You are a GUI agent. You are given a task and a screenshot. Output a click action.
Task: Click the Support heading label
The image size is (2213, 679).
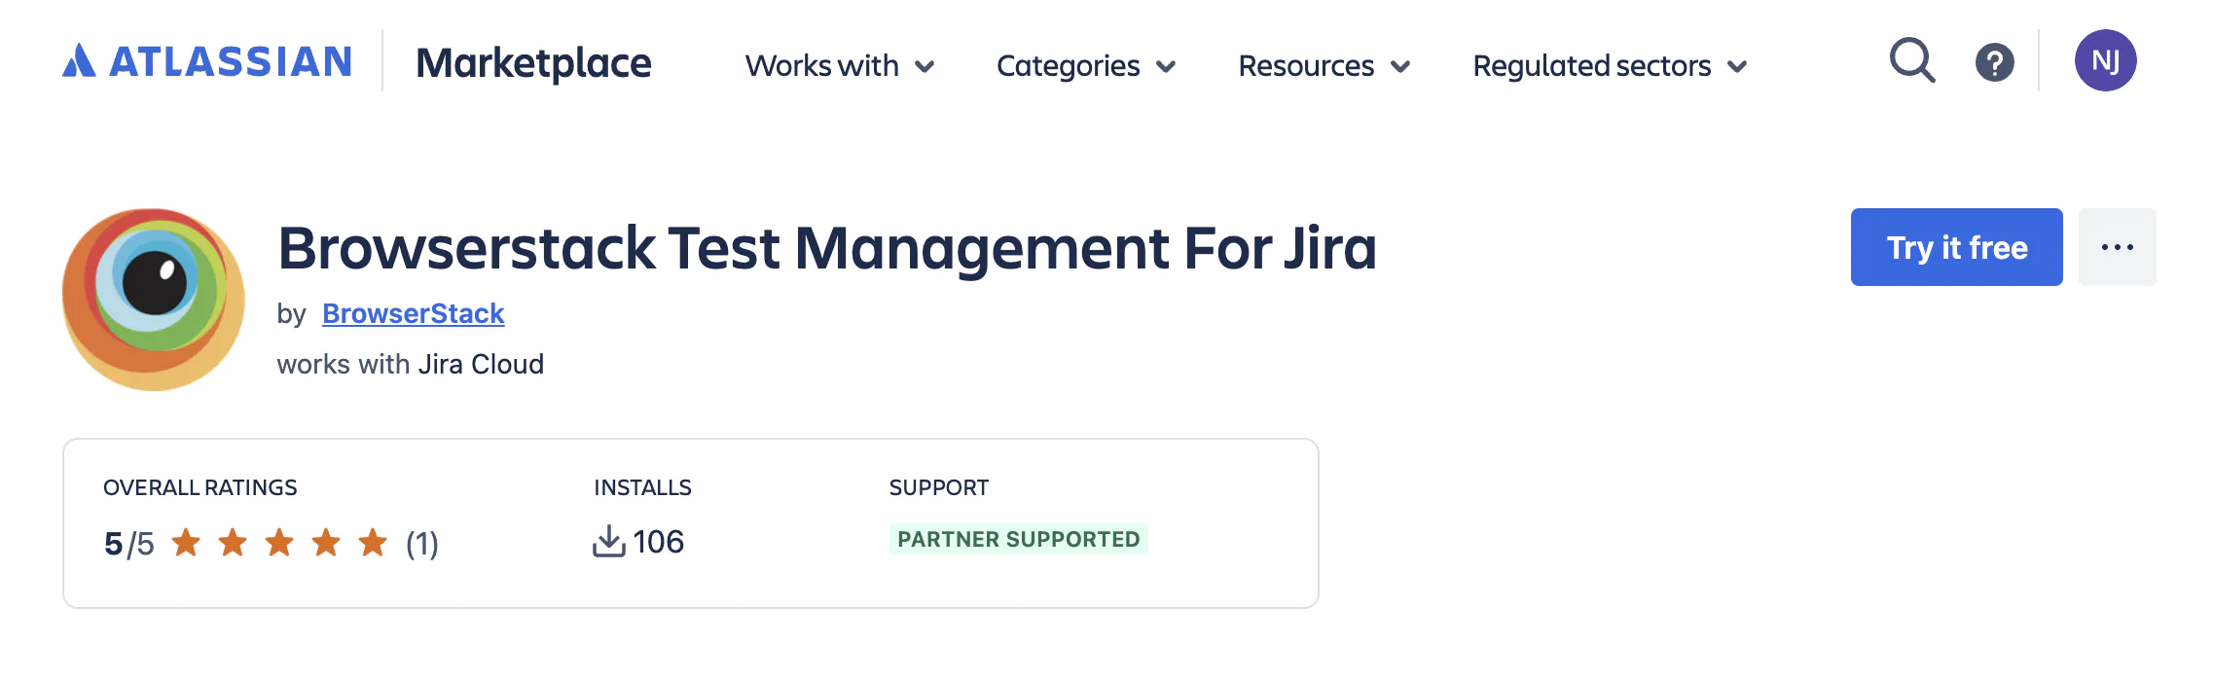point(939,487)
